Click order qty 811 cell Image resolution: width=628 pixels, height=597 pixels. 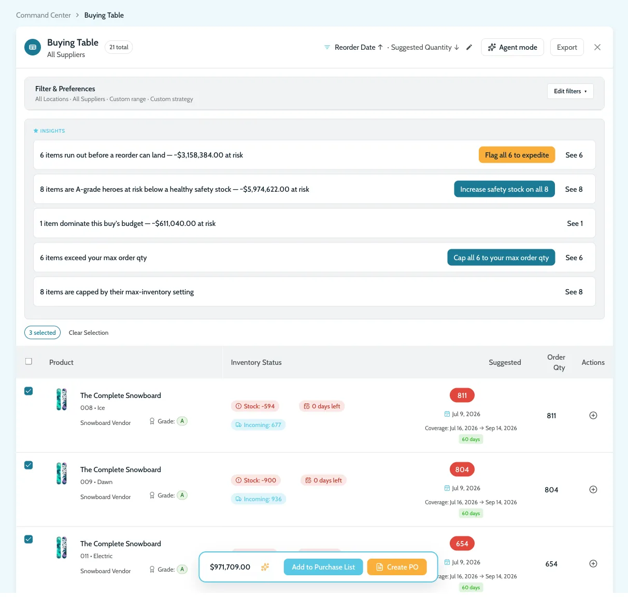point(551,416)
